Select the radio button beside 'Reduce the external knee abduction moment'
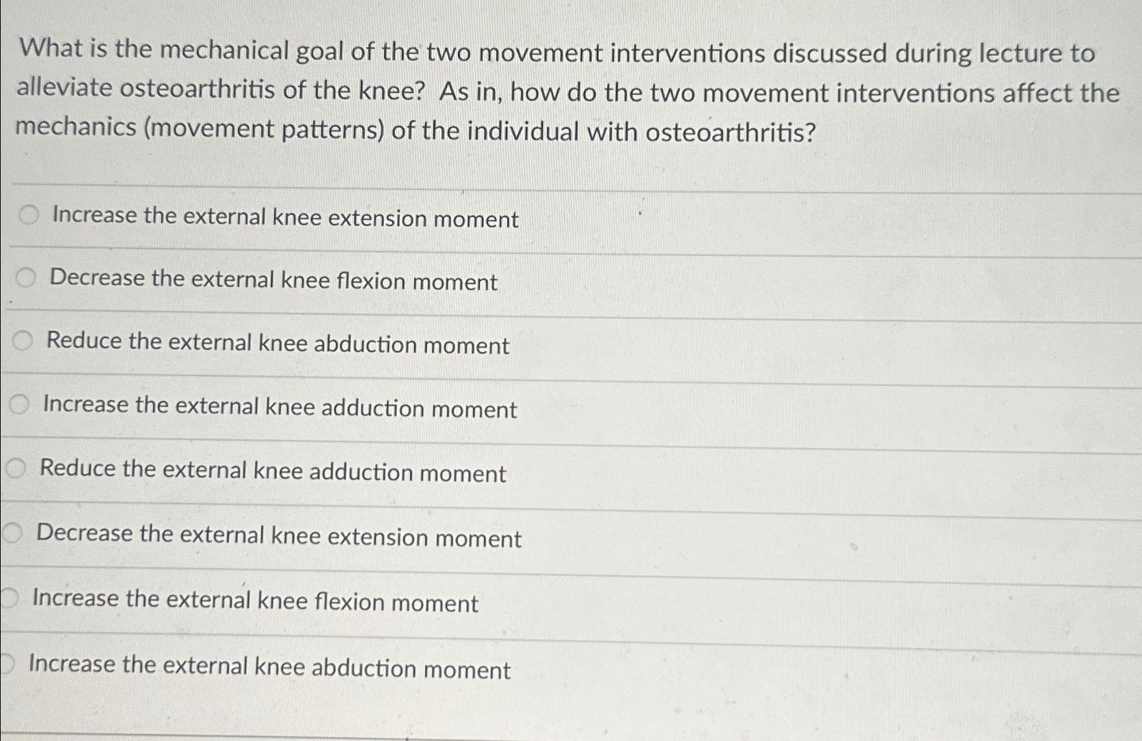This screenshot has width=1142, height=741. 24,341
